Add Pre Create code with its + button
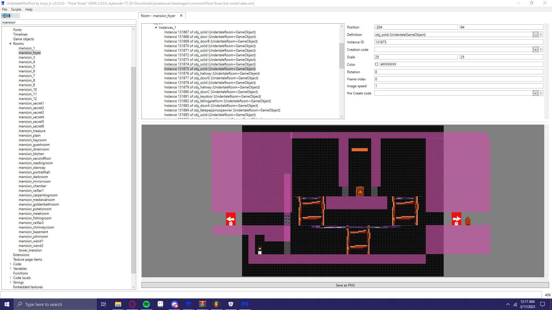The height and width of the screenshot is (310, 552). (535, 93)
